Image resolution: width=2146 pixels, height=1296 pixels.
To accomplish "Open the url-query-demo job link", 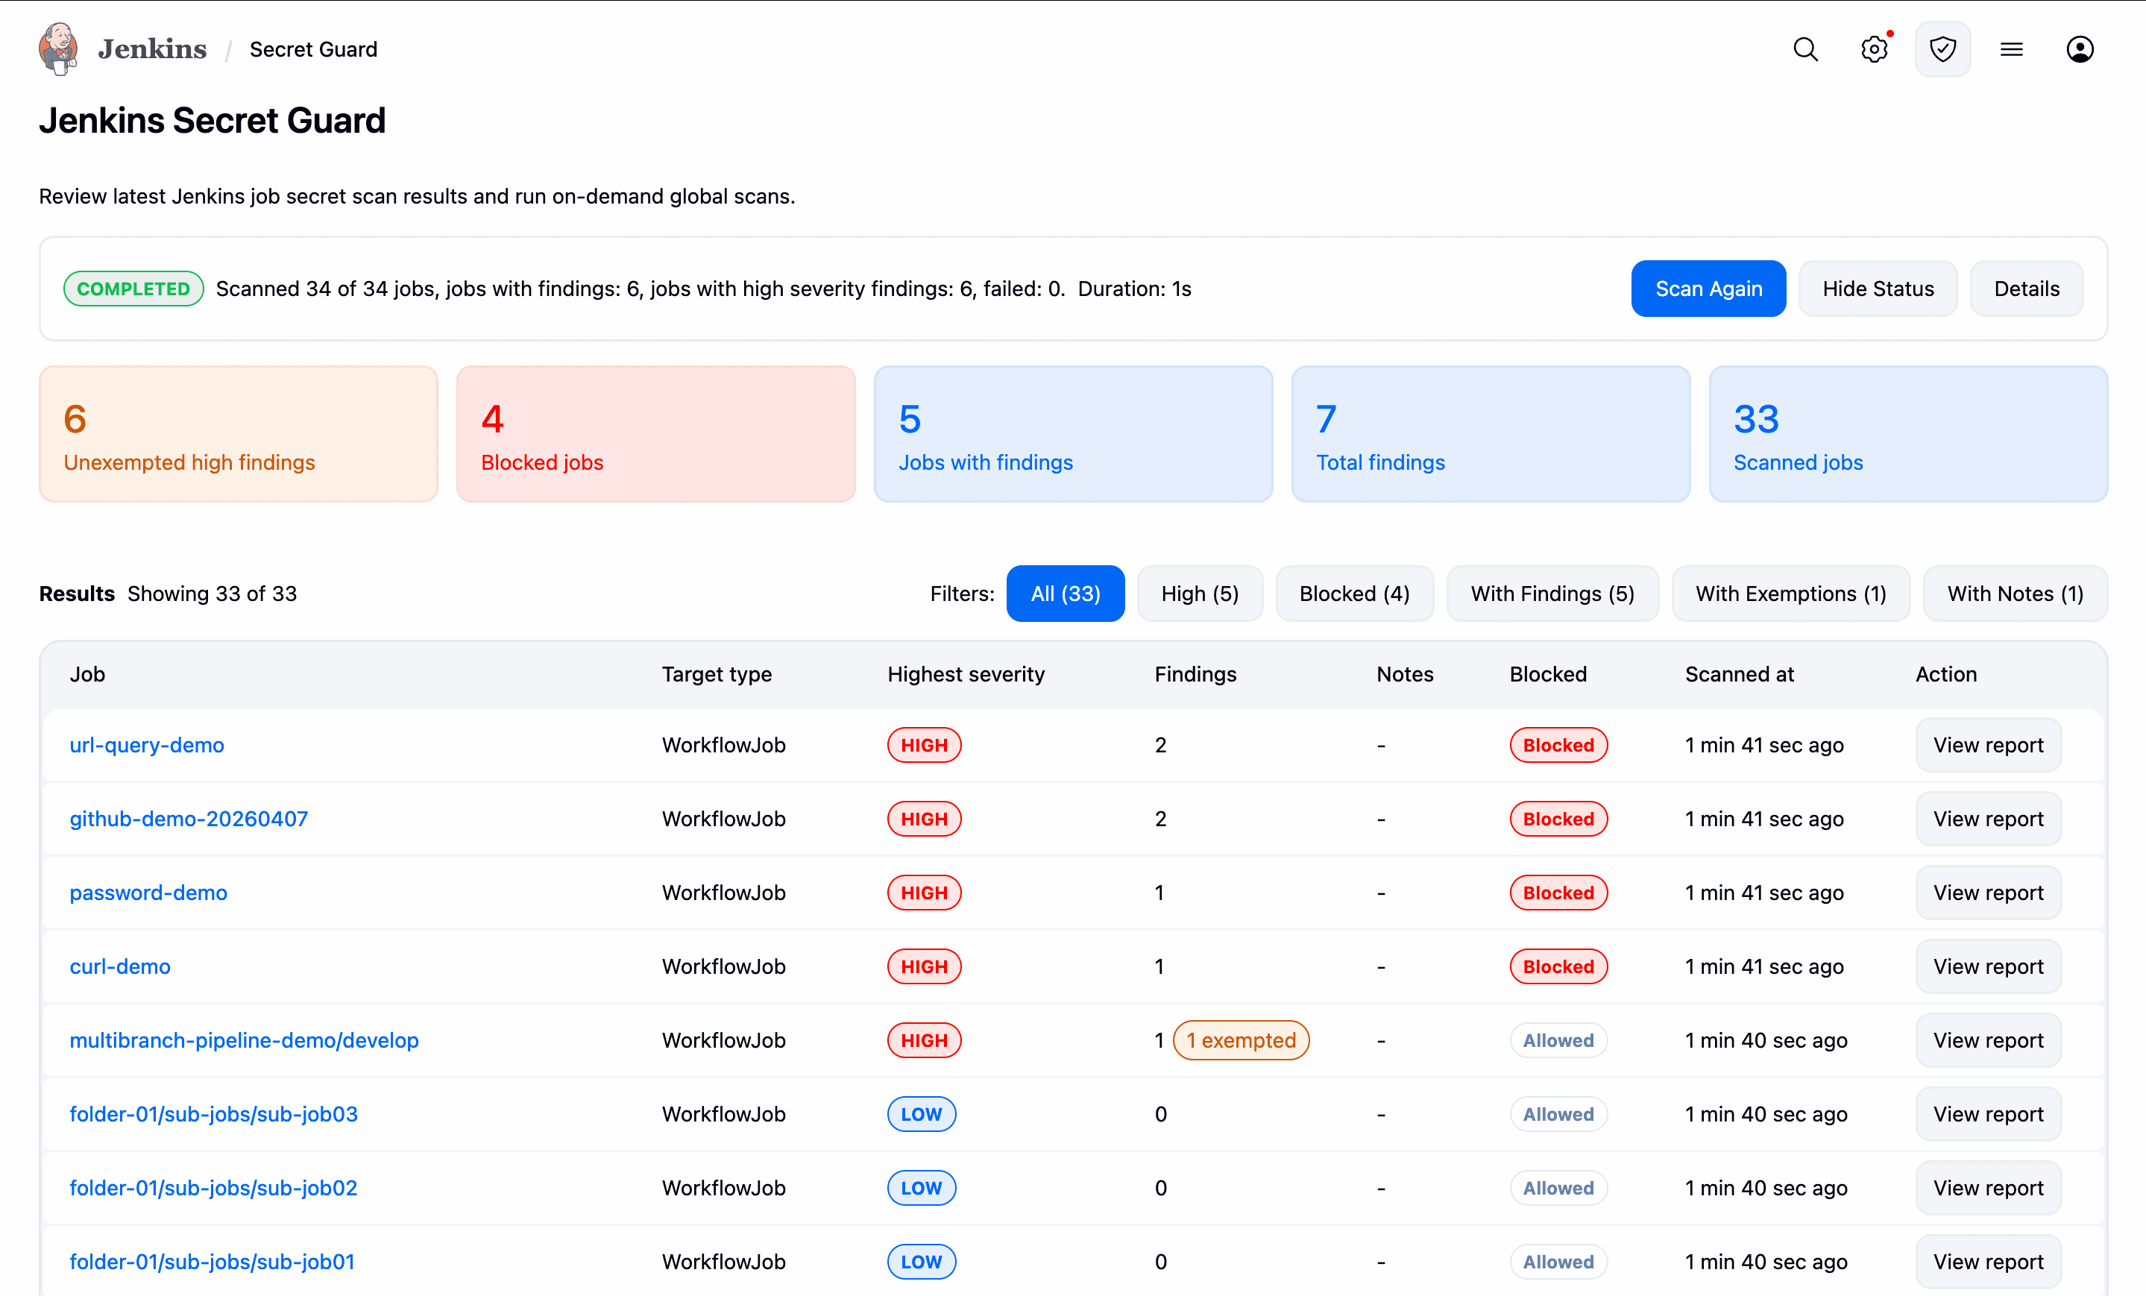I will [x=146, y=745].
